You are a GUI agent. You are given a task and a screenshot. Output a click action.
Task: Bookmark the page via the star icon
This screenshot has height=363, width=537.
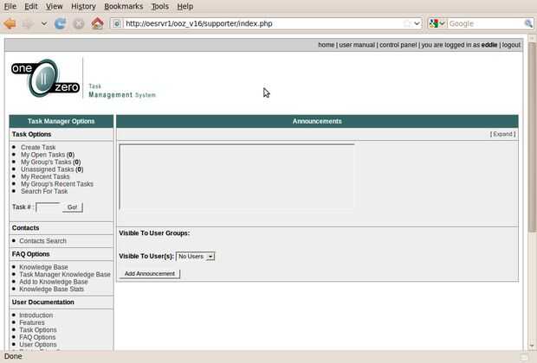point(407,23)
